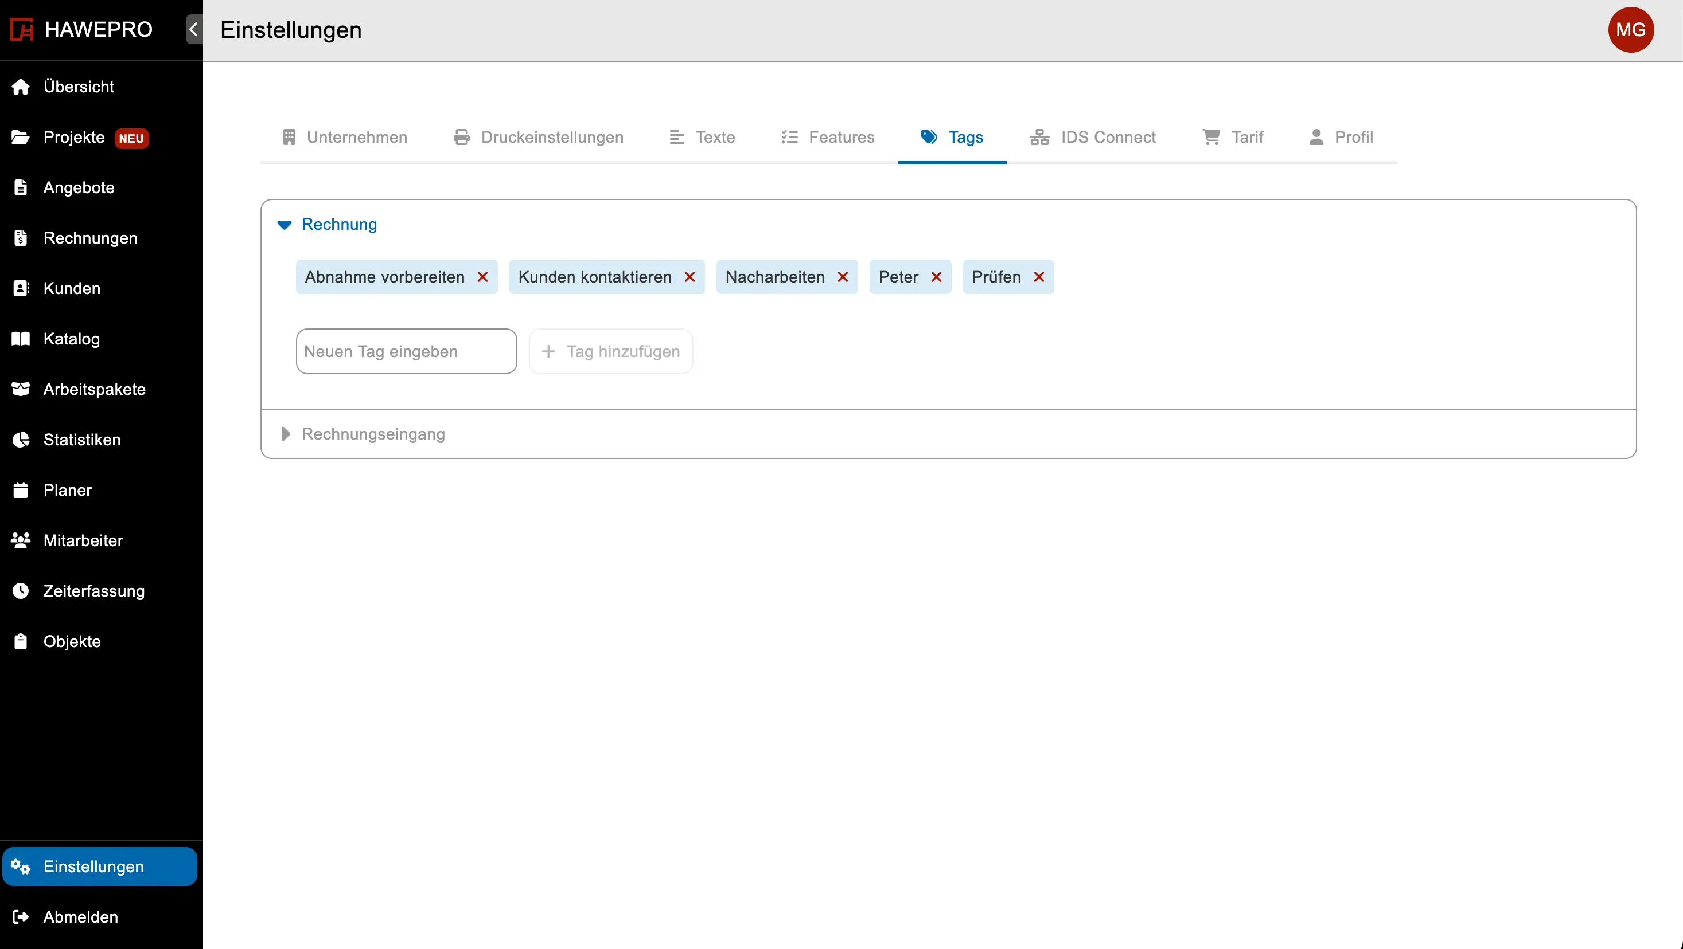The image size is (1683, 949).
Task: Focus the Neuen Tag eingeben field
Action: pos(406,352)
